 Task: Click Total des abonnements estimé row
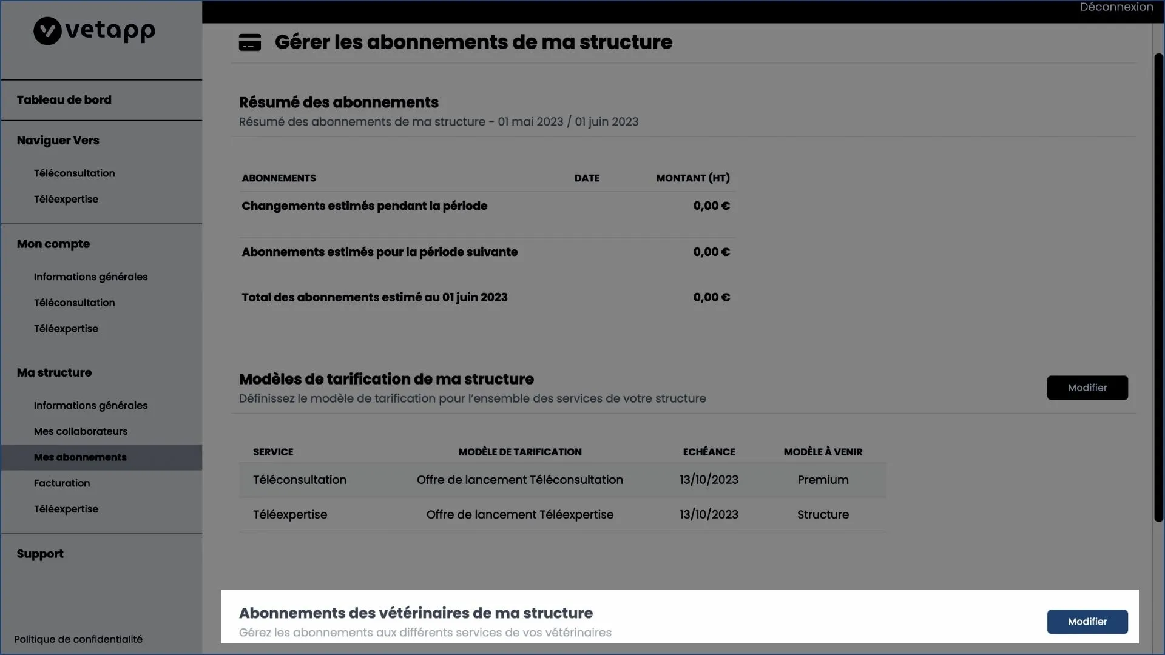pyautogui.click(x=487, y=298)
